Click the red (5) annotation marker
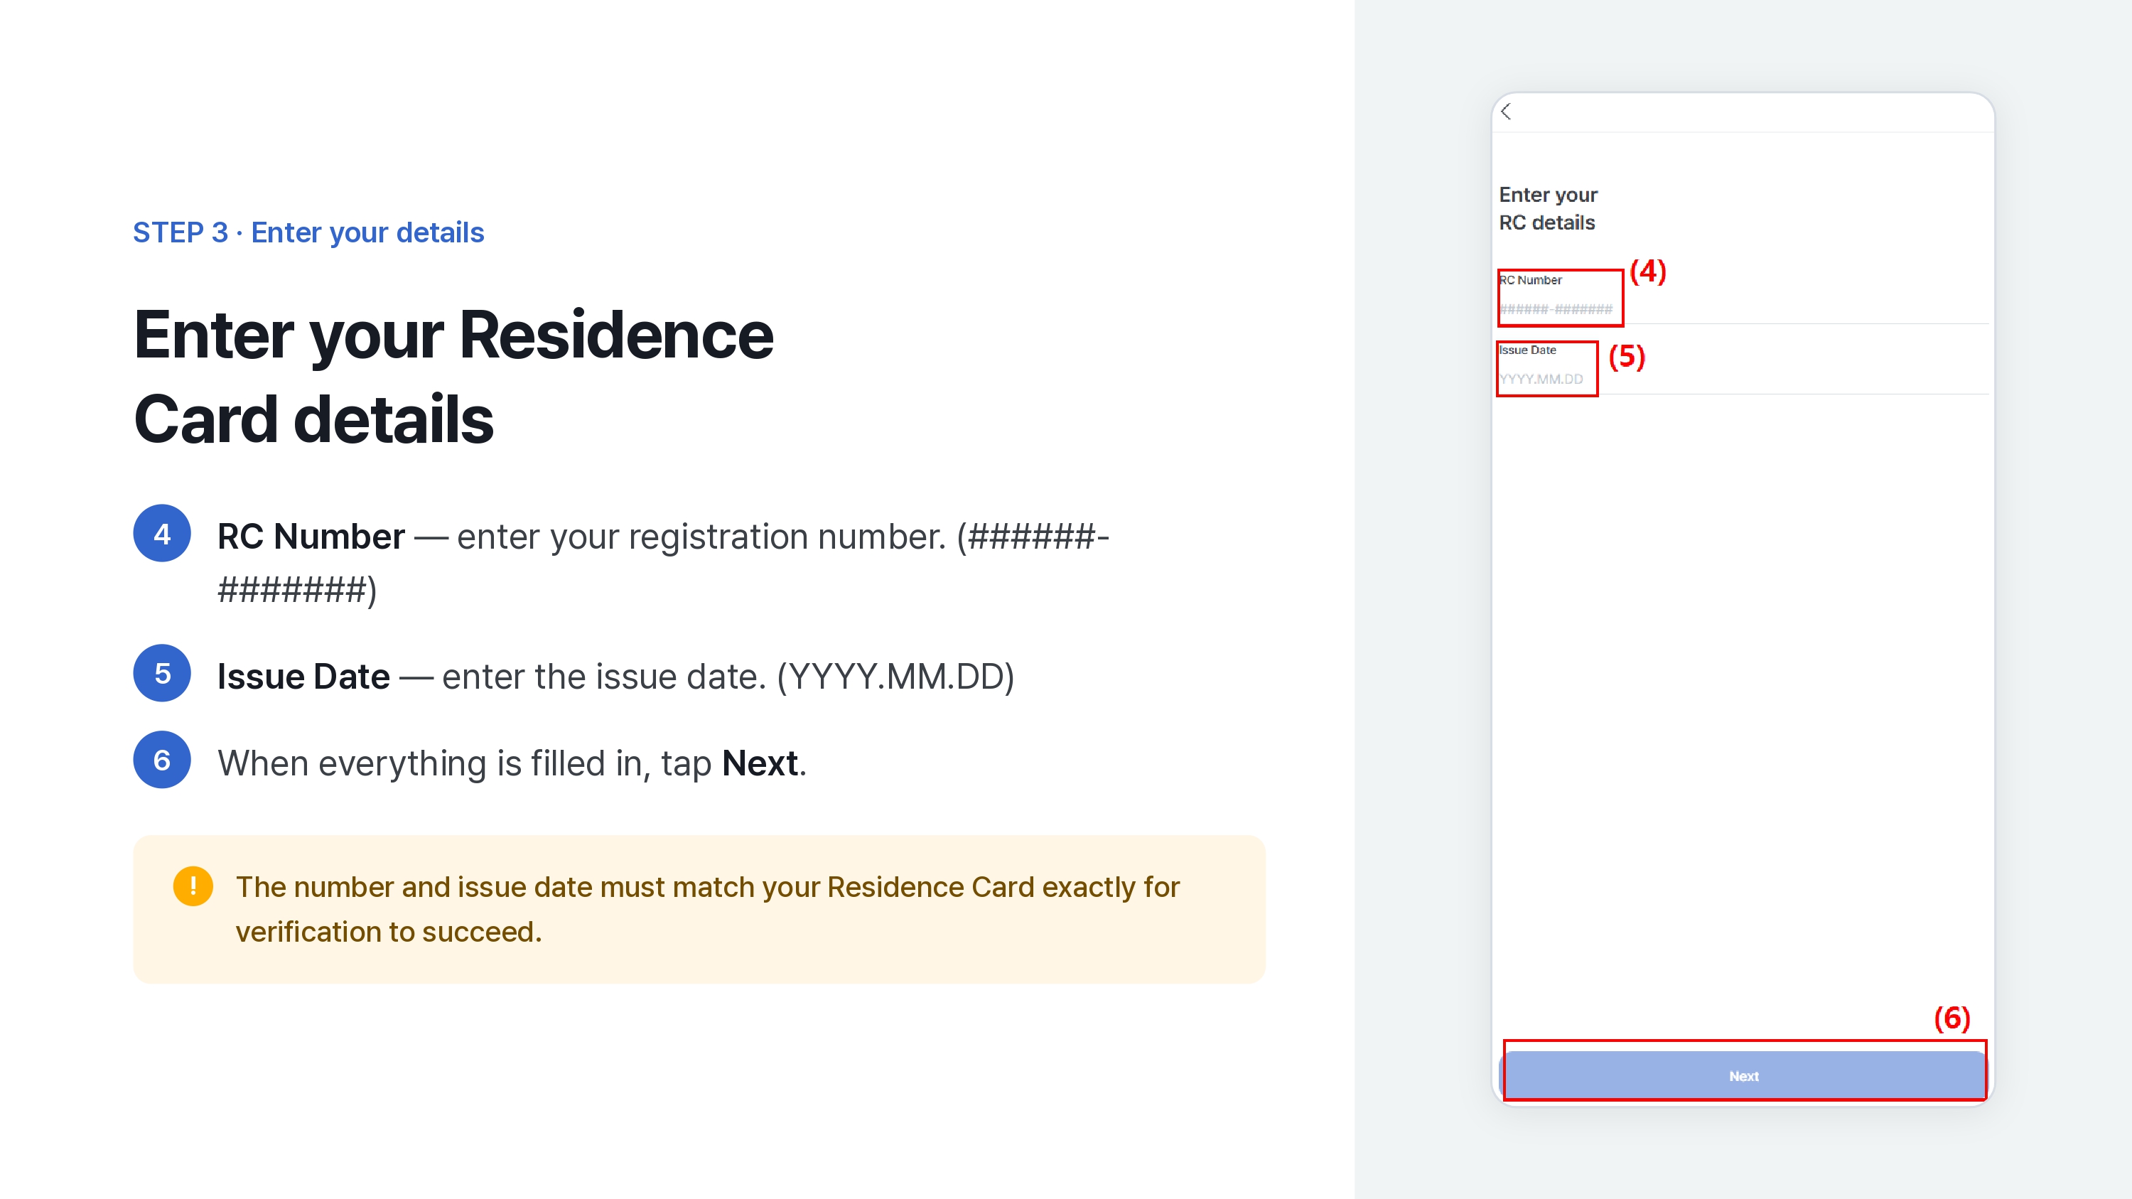 click(1627, 357)
